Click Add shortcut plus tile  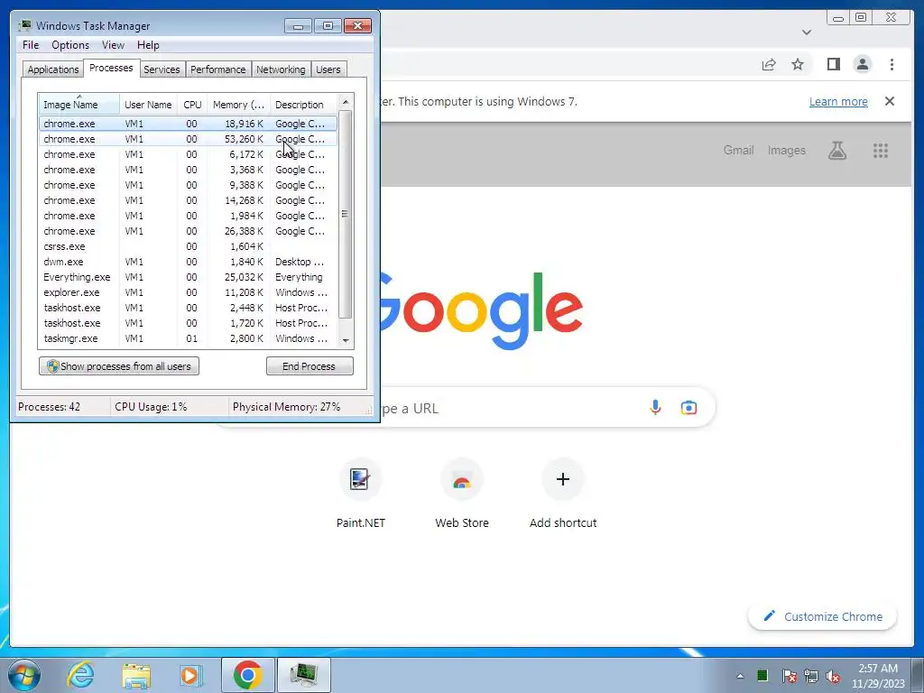(x=563, y=493)
